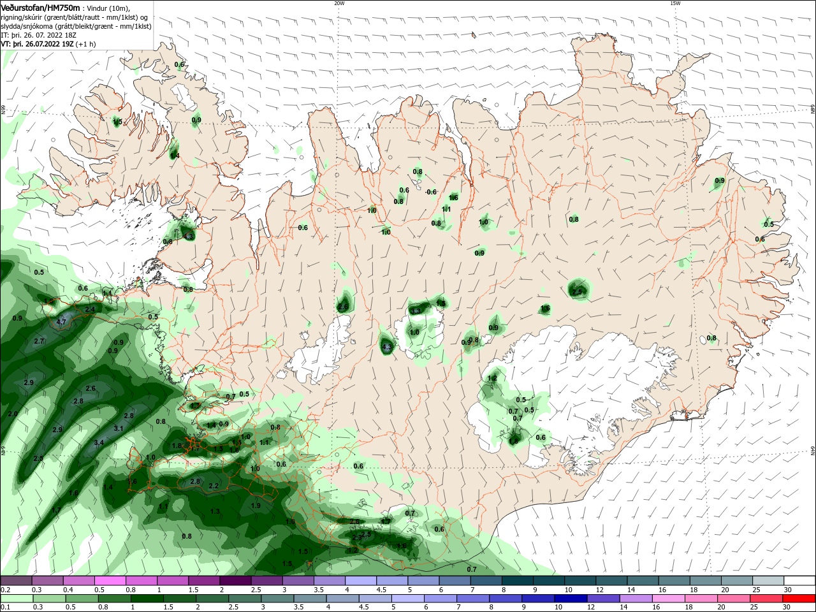Click the '0.1' label in the legend
Screen dimensions: 816x612
pos(5,608)
